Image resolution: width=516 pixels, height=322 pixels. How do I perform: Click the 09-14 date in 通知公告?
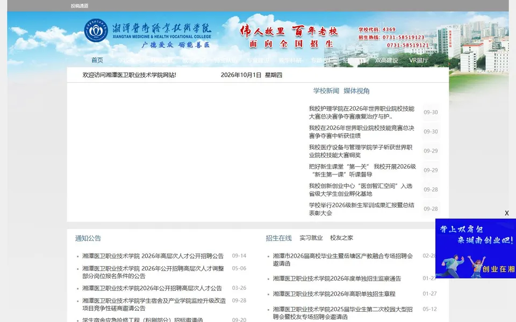pyautogui.click(x=239, y=255)
